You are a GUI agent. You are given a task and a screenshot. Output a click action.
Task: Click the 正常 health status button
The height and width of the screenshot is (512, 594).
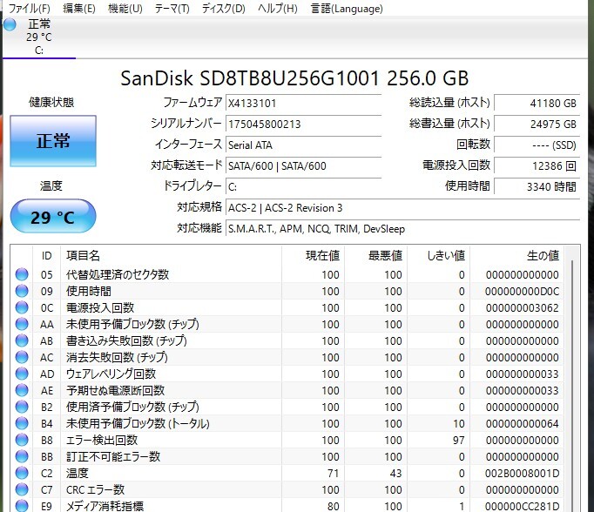click(53, 141)
